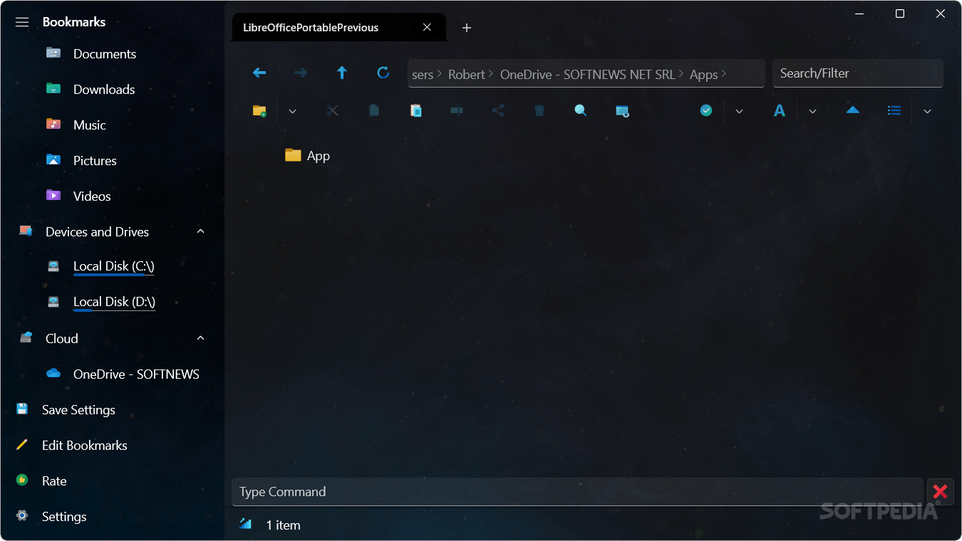Click the Bookmarks header
This screenshot has width=962, height=541.
[74, 22]
